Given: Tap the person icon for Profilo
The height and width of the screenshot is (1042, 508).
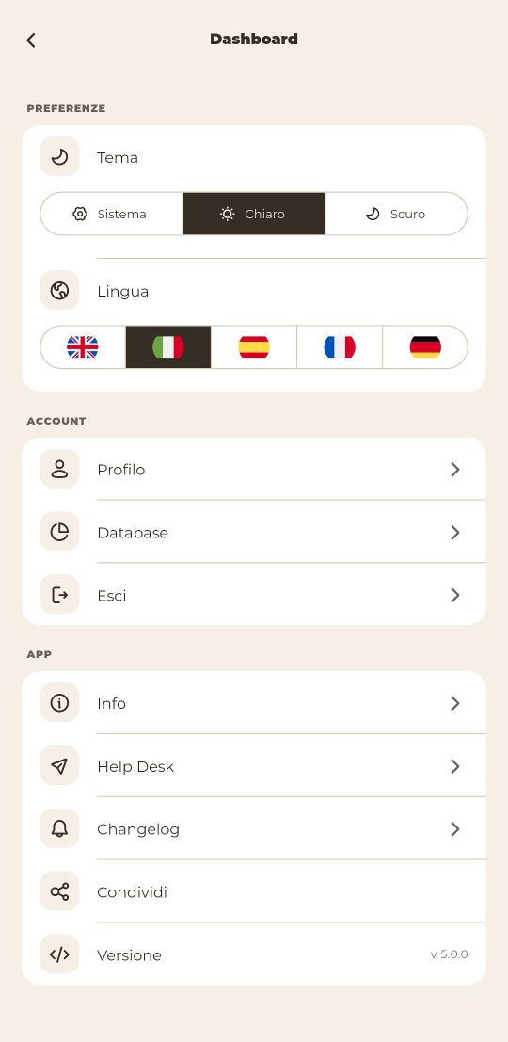Looking at the screenshot, I should 60,469.
